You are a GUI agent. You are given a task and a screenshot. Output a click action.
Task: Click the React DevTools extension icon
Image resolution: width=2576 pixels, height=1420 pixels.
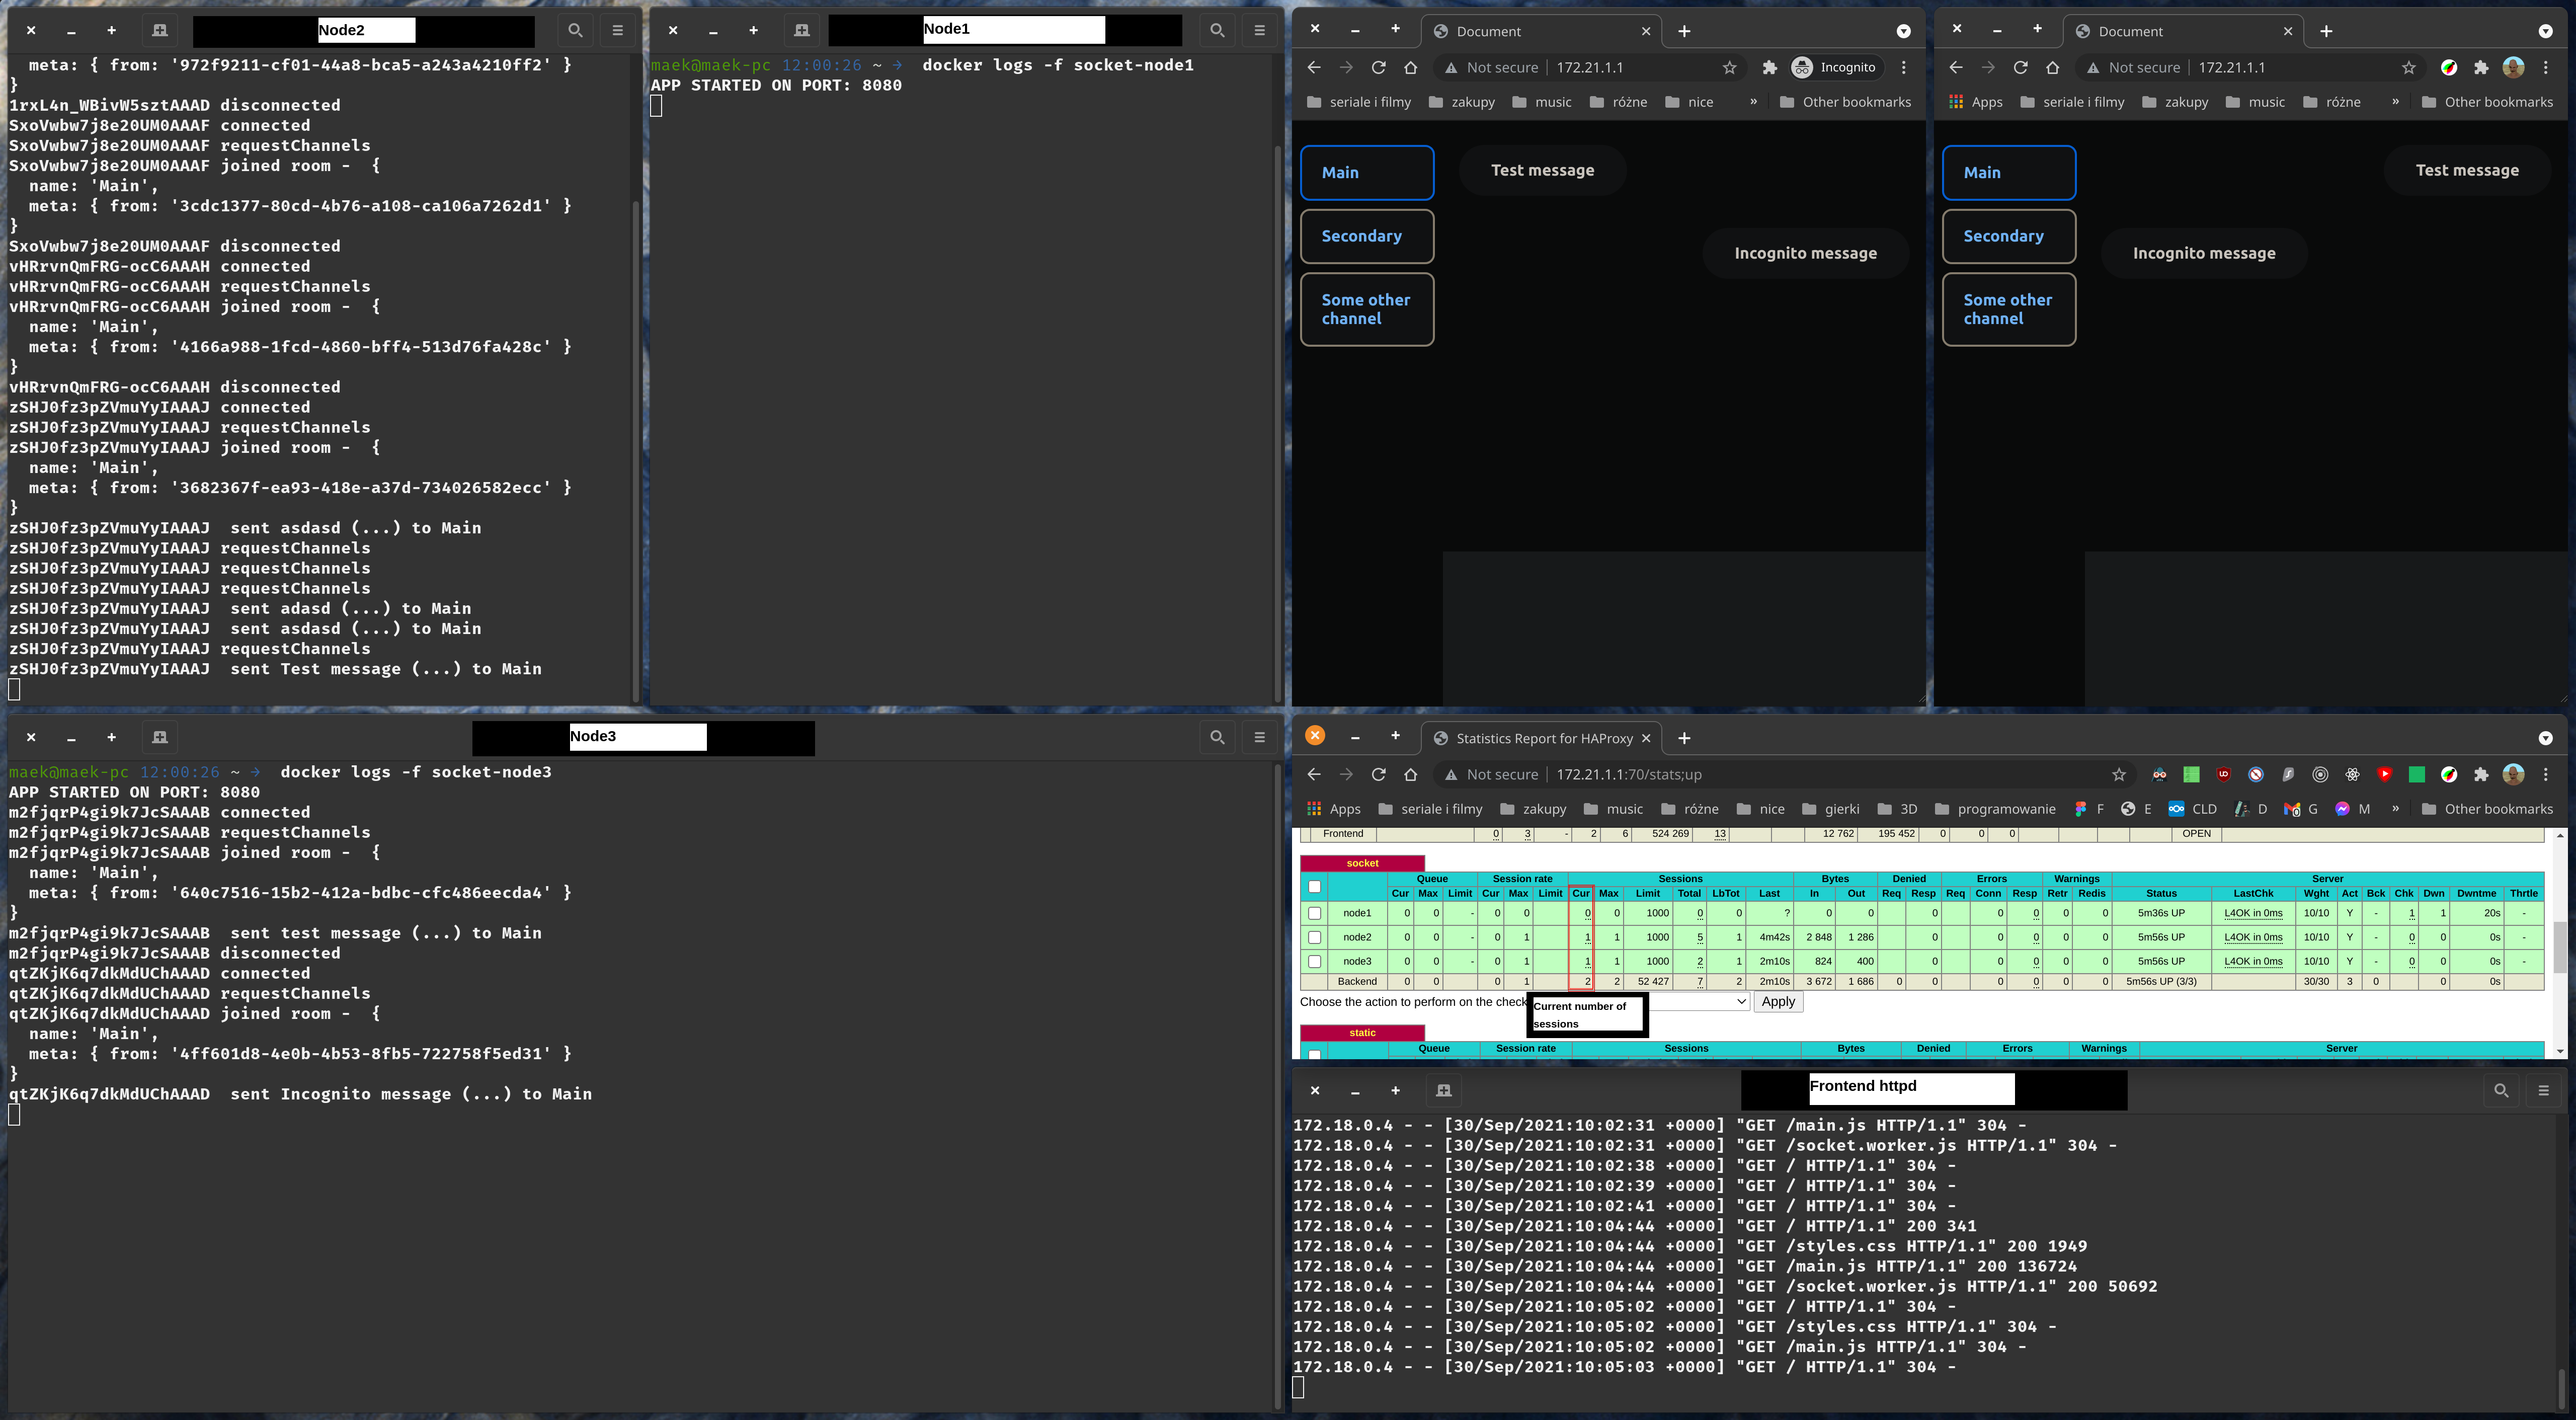pyautogui.click(x=2352, y=774)
